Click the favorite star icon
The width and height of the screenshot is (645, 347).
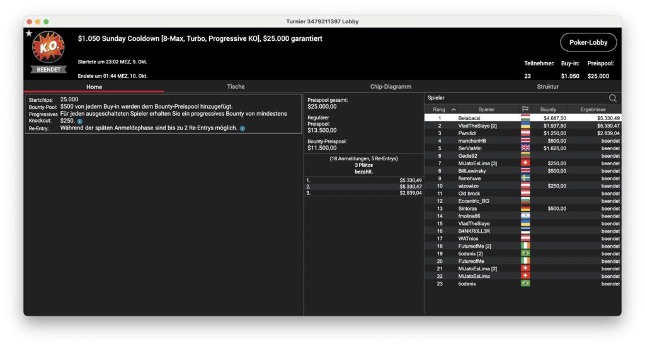coord(29,33)
